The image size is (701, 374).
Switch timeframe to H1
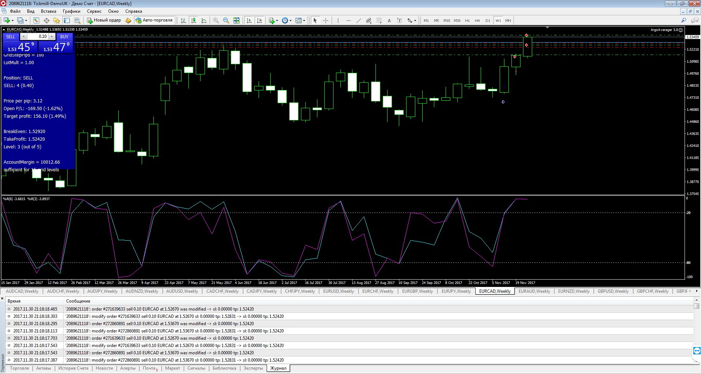click(467, 20)
